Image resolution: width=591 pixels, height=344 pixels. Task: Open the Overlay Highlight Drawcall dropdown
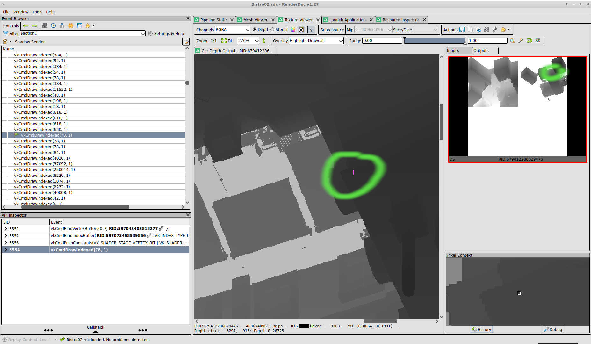click(x=316, y=41)
